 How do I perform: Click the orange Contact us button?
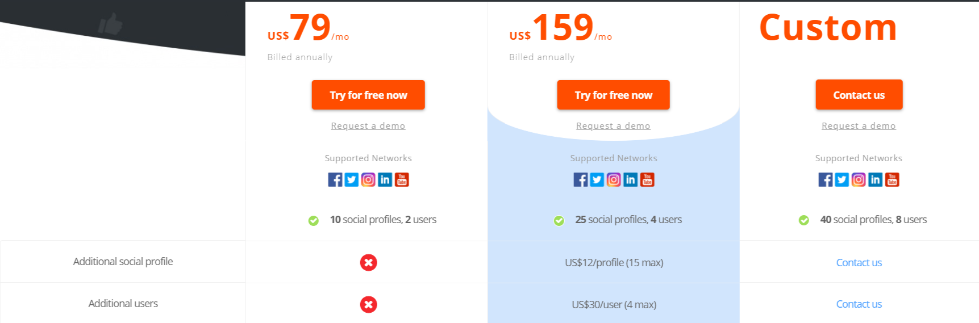859,95
